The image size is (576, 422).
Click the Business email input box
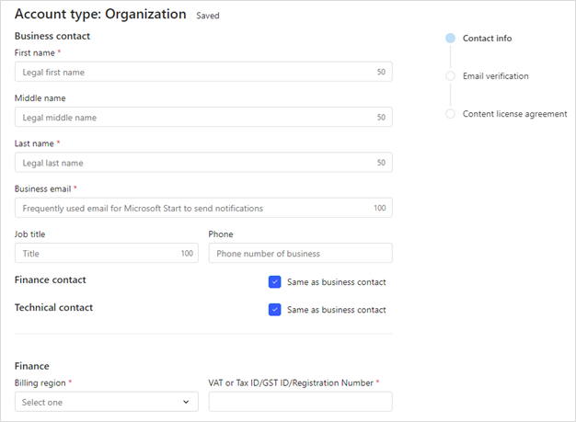click(x=193, y=209)
